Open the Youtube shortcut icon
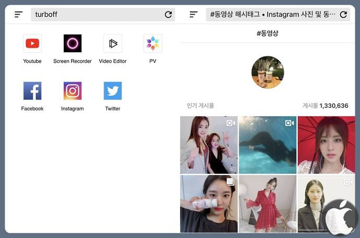The image size is (360, 238). [x=32, y=43]
